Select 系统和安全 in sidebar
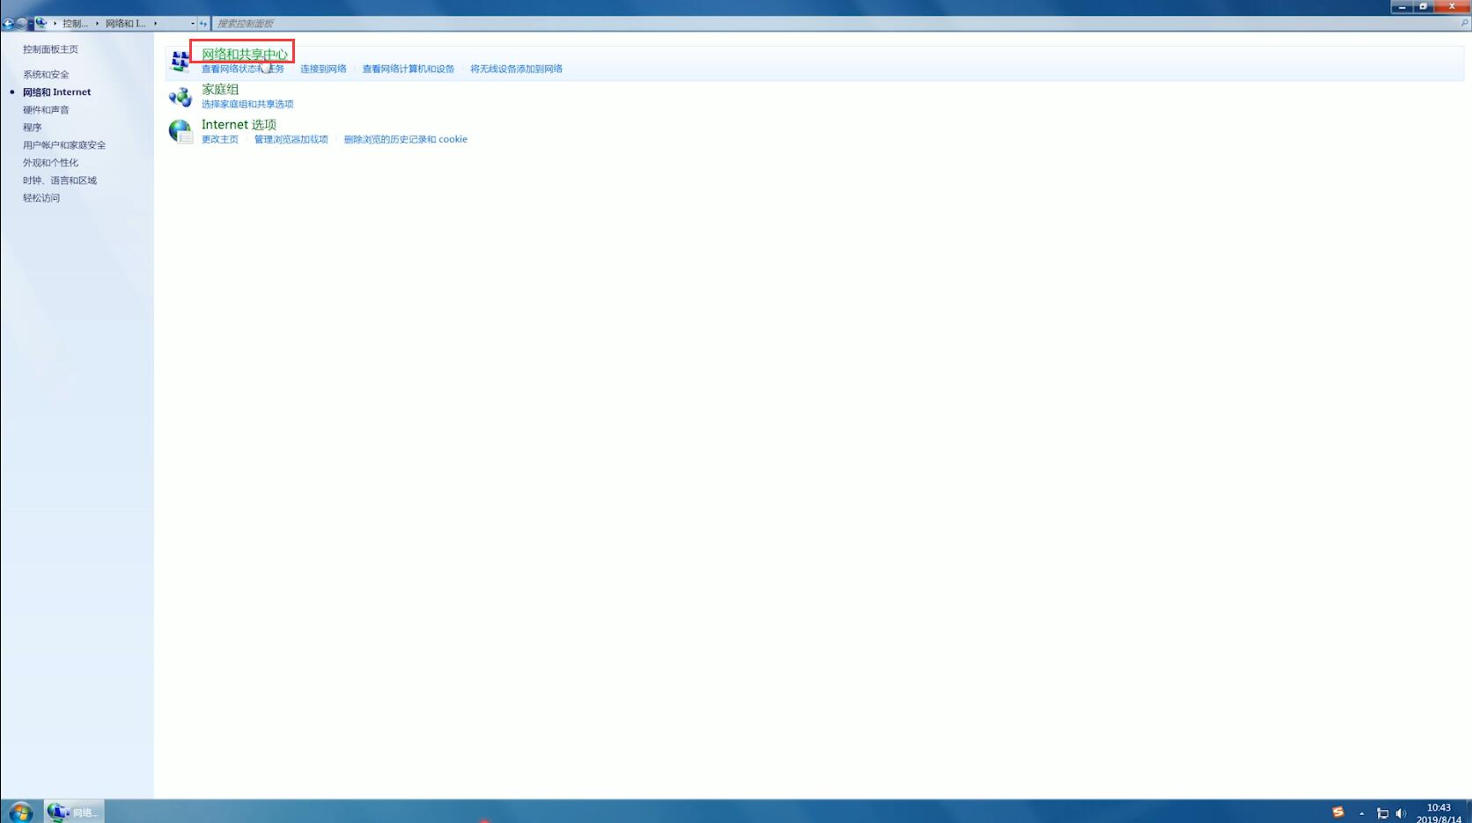This screenshot has width=1472, height=823. click(46, 75)
